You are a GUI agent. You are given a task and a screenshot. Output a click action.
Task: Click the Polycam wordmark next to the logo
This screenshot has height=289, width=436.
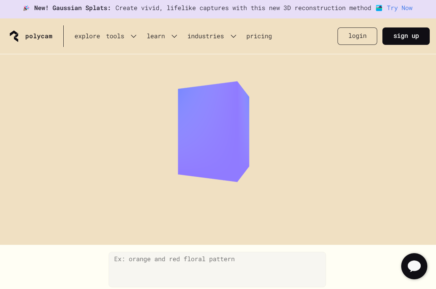pos(39,36)
